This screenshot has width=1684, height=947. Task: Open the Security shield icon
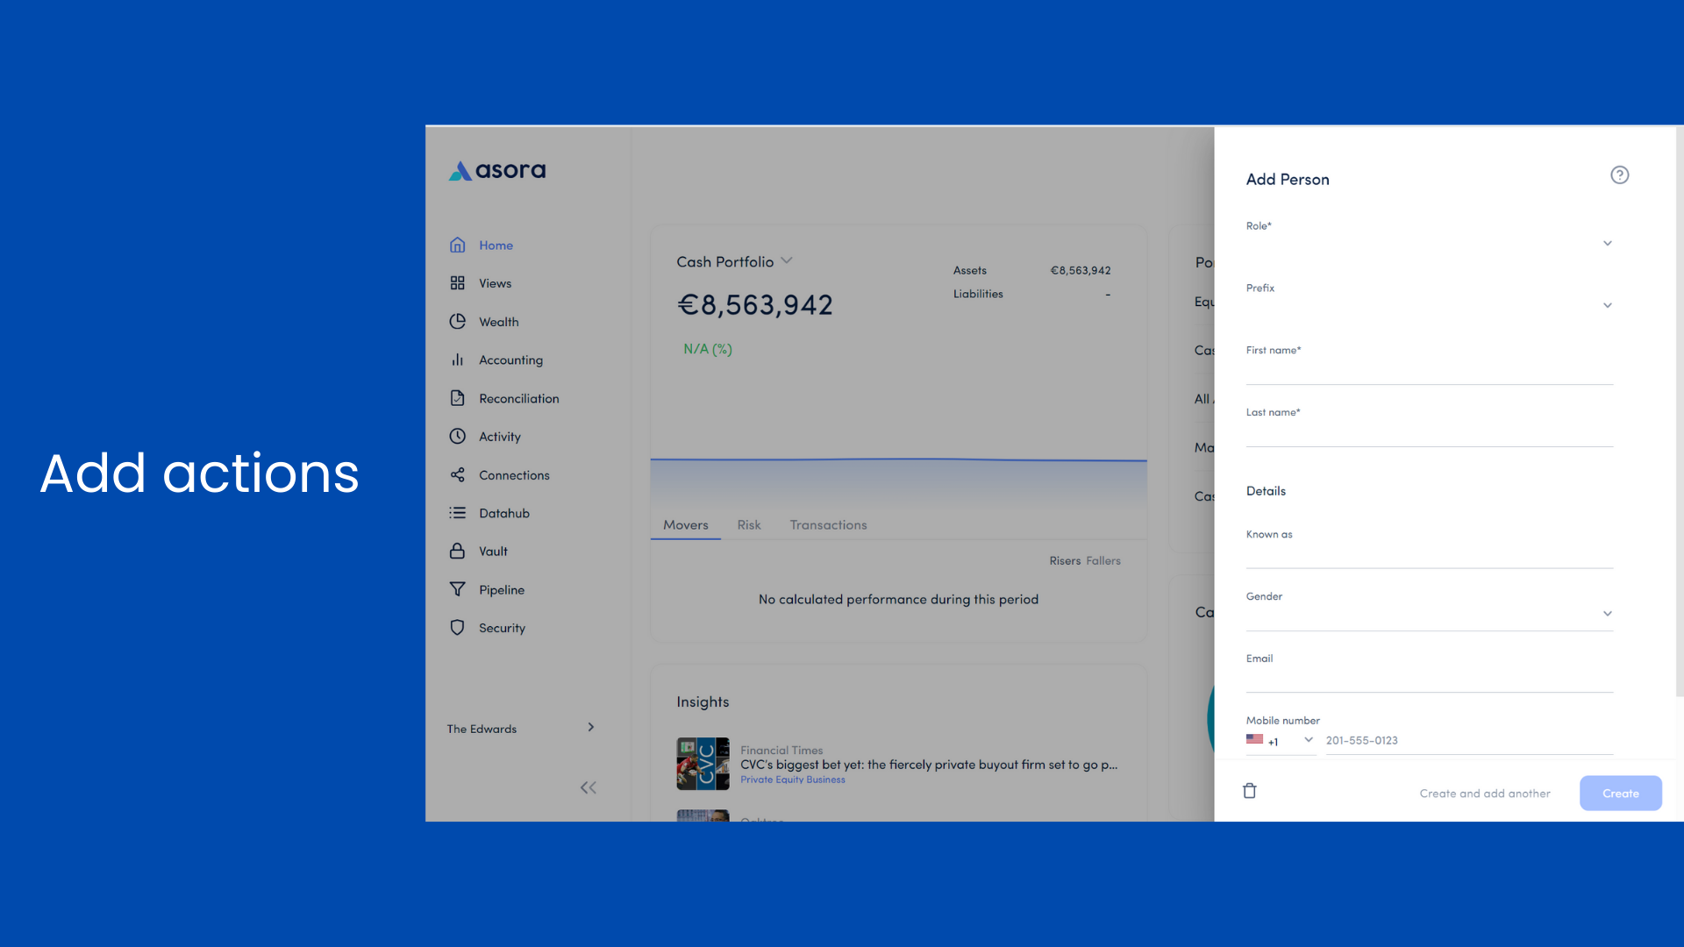coord(457,628)
